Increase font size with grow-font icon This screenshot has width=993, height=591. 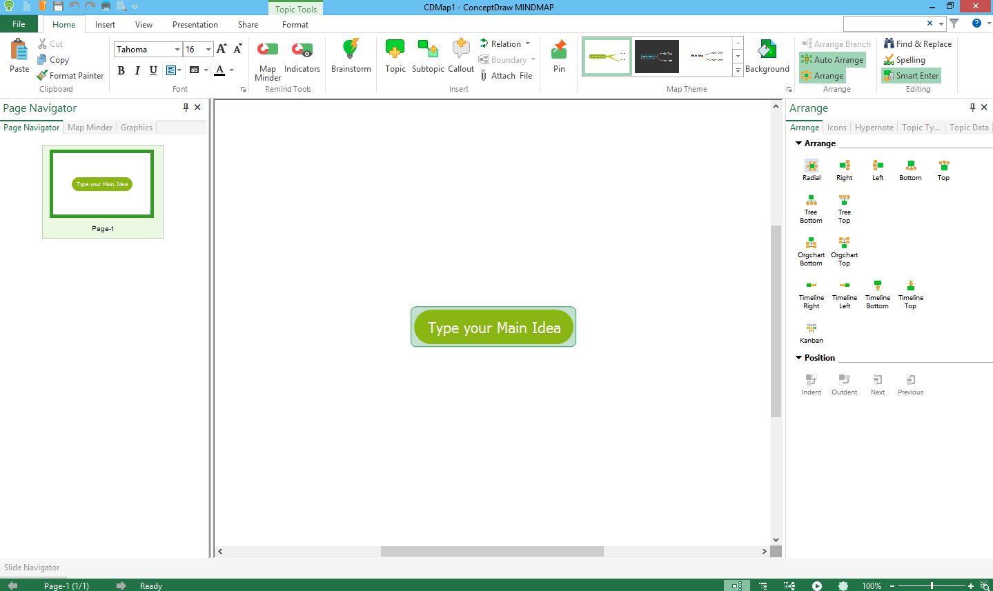[222, 49]
